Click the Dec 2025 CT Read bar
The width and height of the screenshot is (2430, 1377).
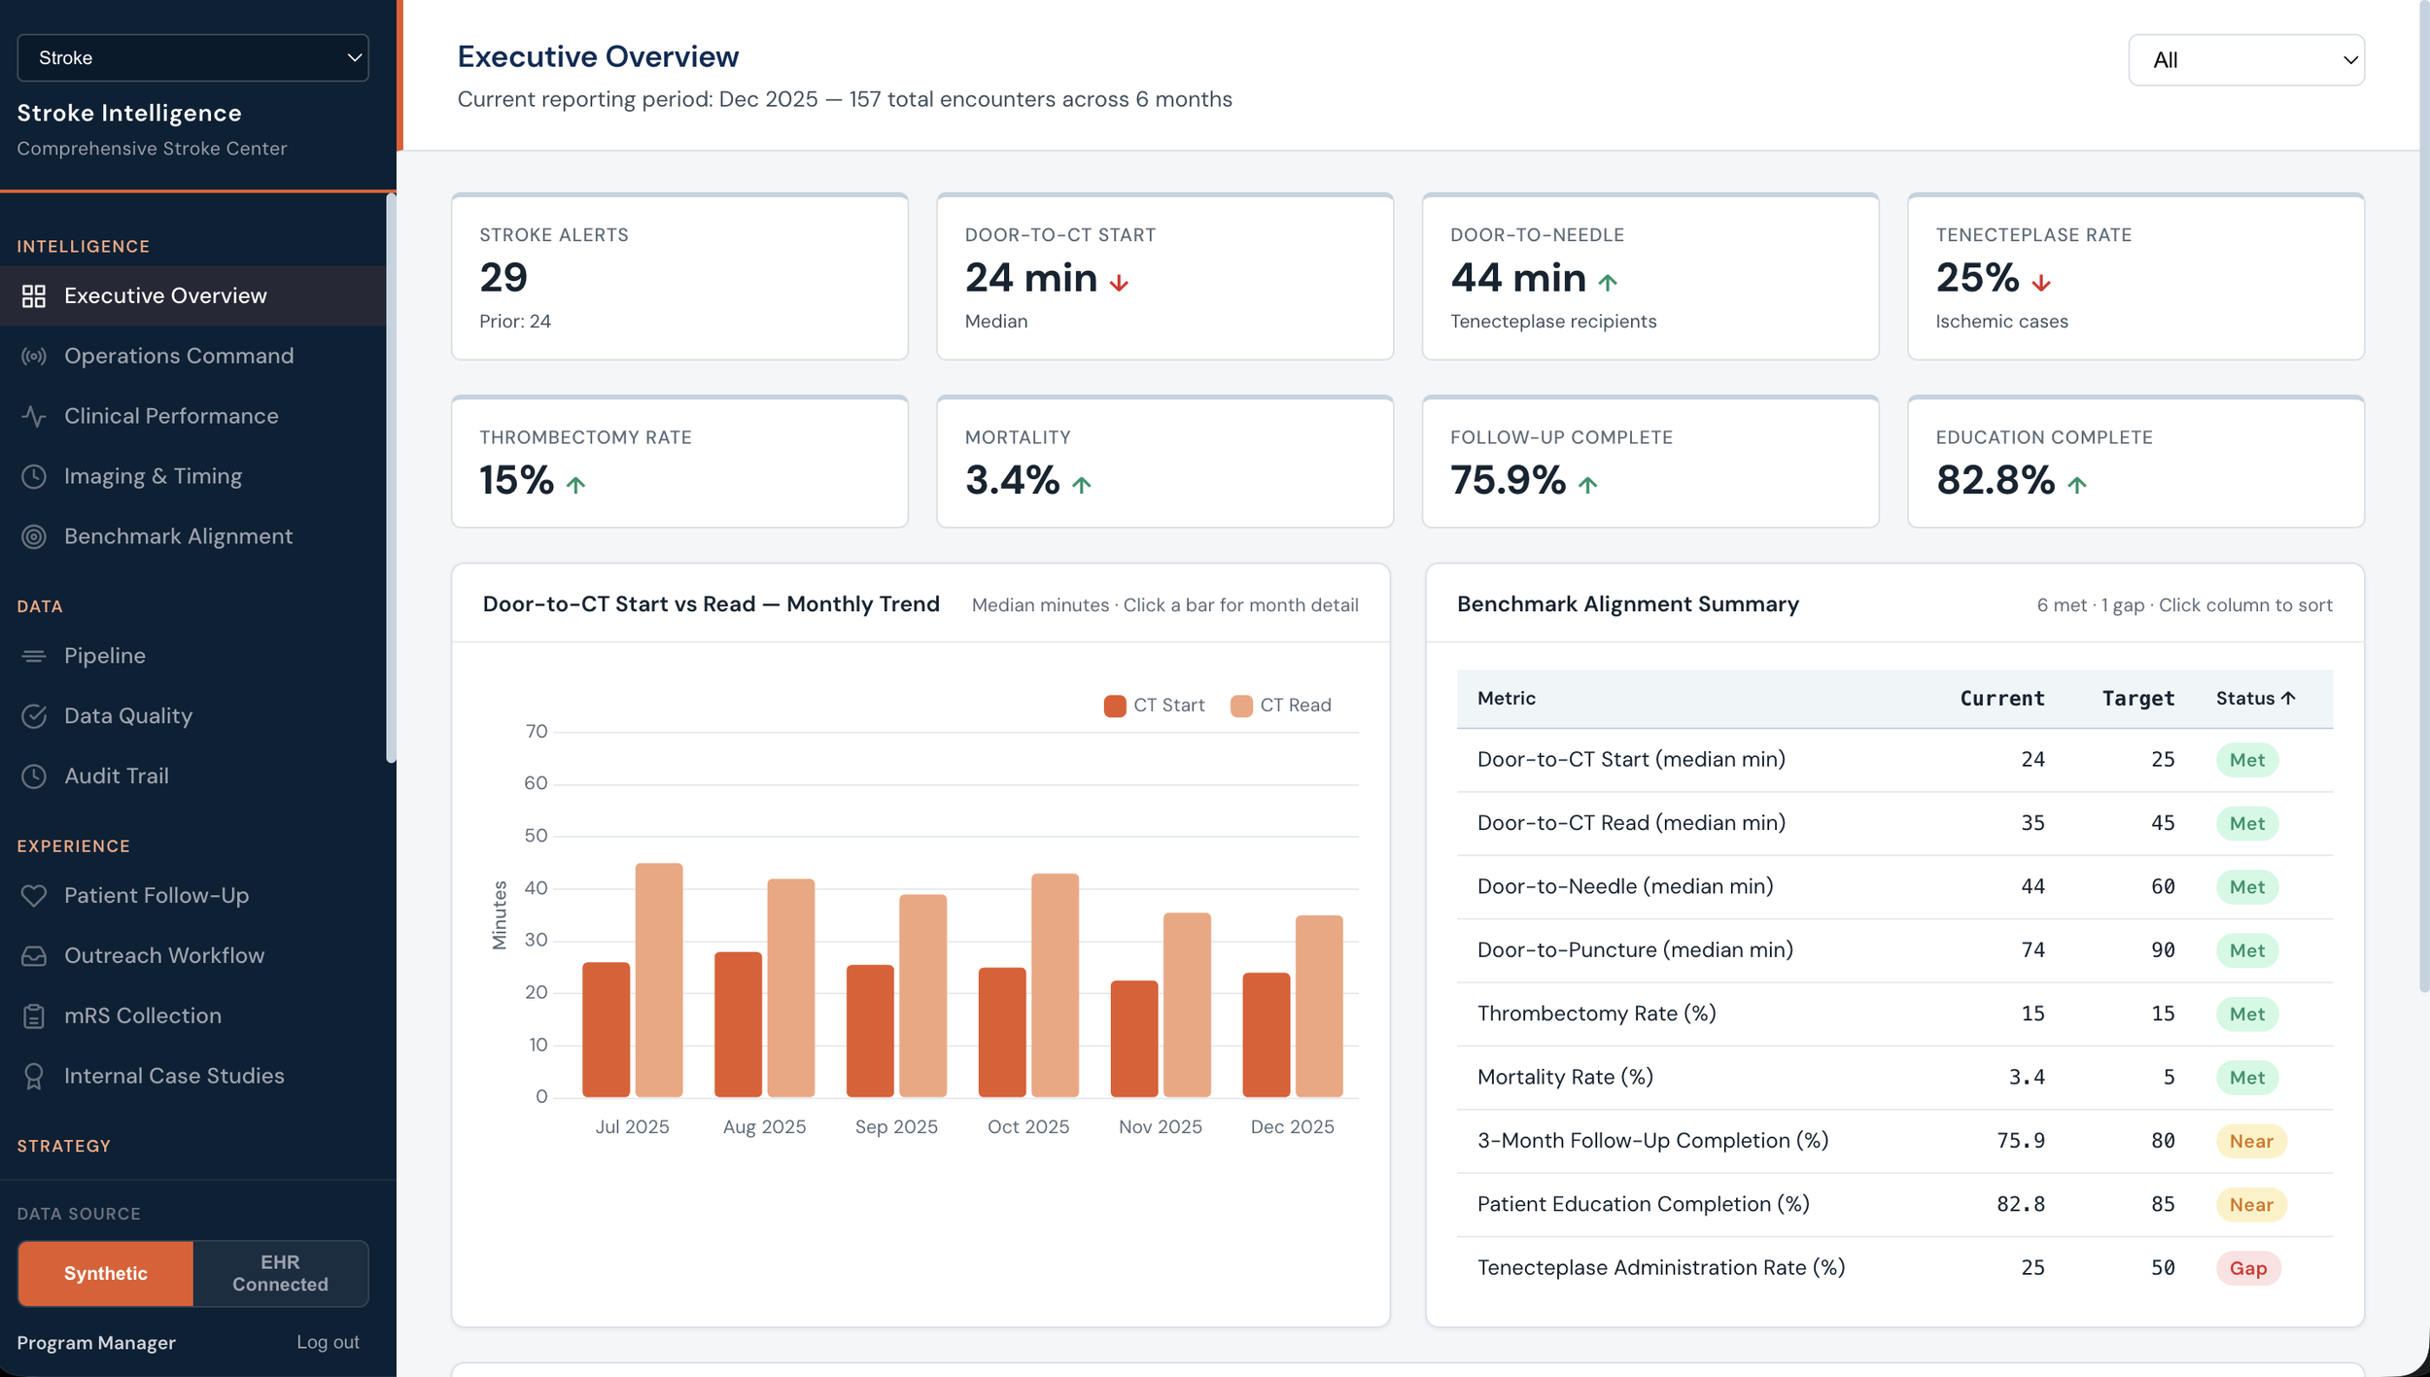coord(1318,1006)
